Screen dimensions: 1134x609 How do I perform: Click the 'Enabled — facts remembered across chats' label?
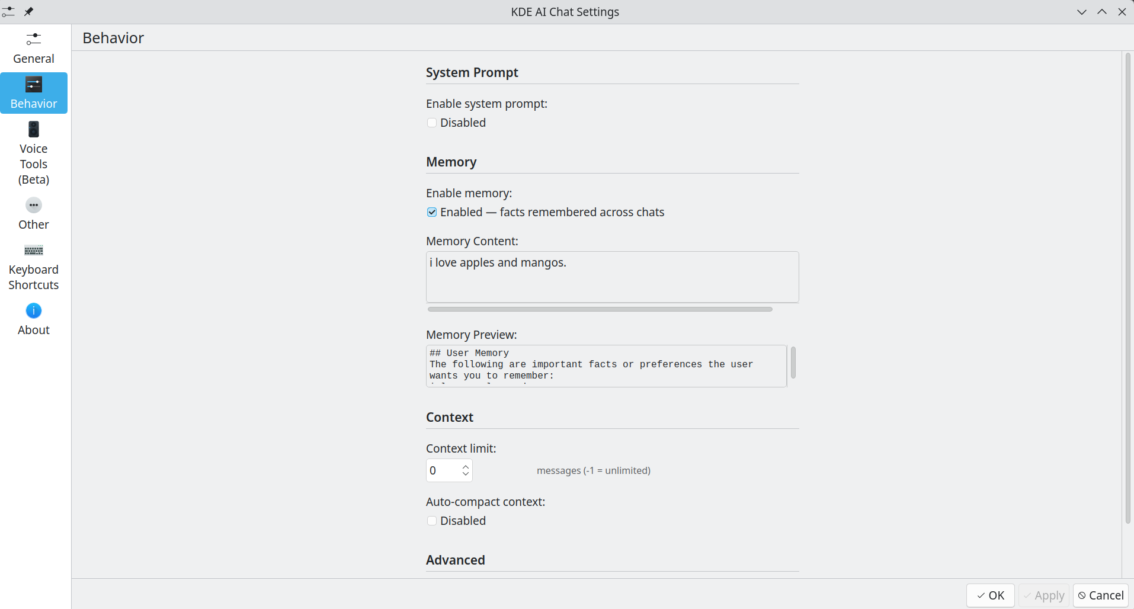point(552,212)
